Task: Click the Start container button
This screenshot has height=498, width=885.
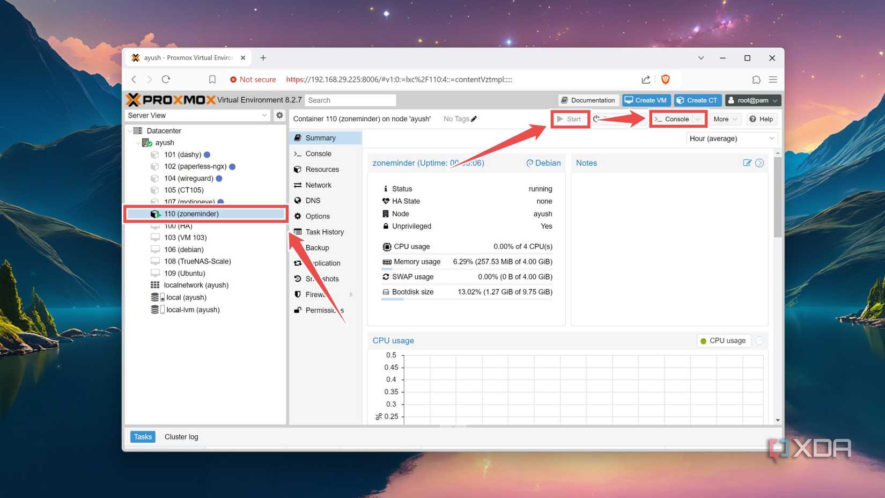Action: coord(570,119)
